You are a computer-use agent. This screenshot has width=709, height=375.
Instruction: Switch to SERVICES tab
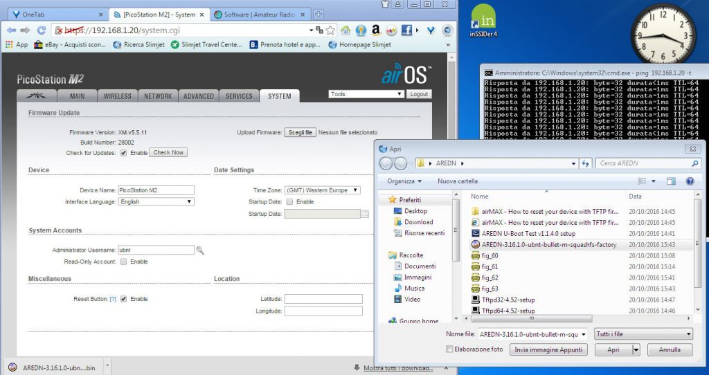(239, 95)
